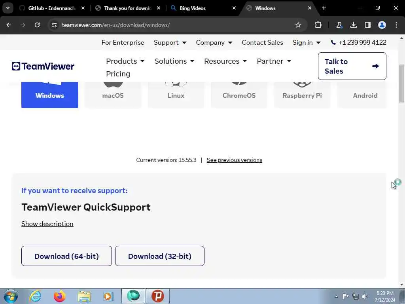Viewport: 405px width, 304px height.
Task: Click Download (64-bit) button
Action: [66, 256]
